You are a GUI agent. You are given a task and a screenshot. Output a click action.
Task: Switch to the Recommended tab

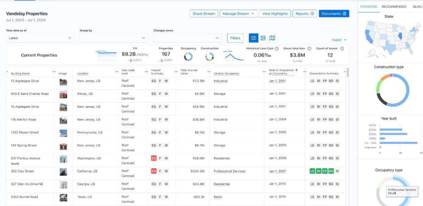coord(394,7)
